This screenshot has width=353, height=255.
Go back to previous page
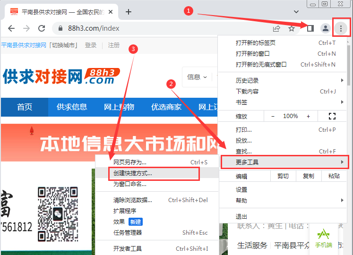11,28
